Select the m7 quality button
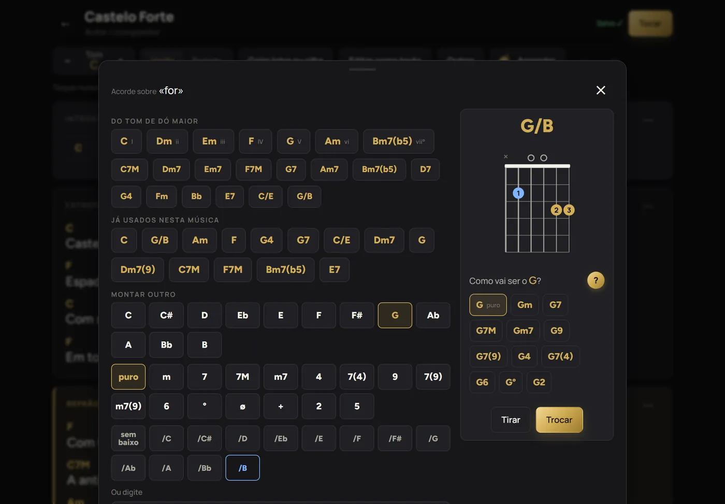The height and width of the screenshot is (504, 725). (281, 377)
